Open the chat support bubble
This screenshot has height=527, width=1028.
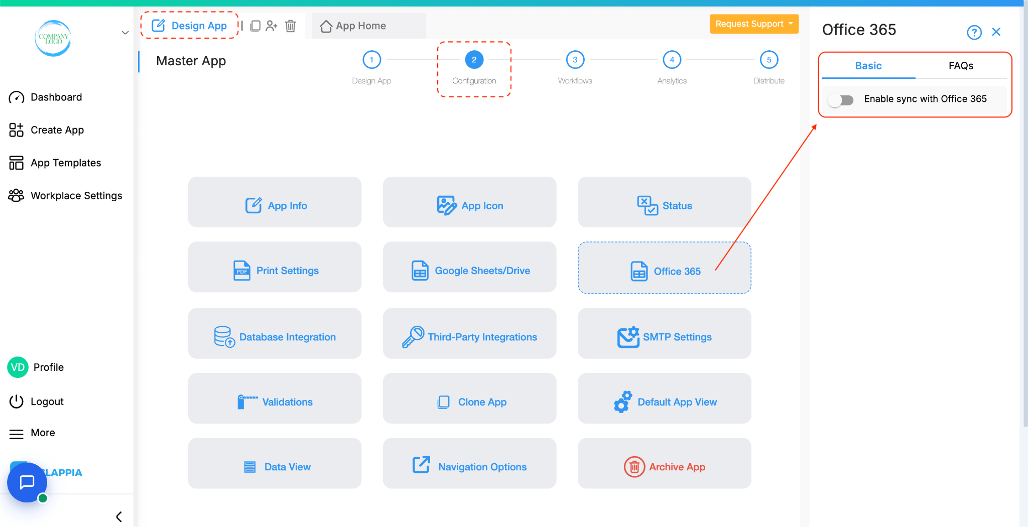click(27, 482)
